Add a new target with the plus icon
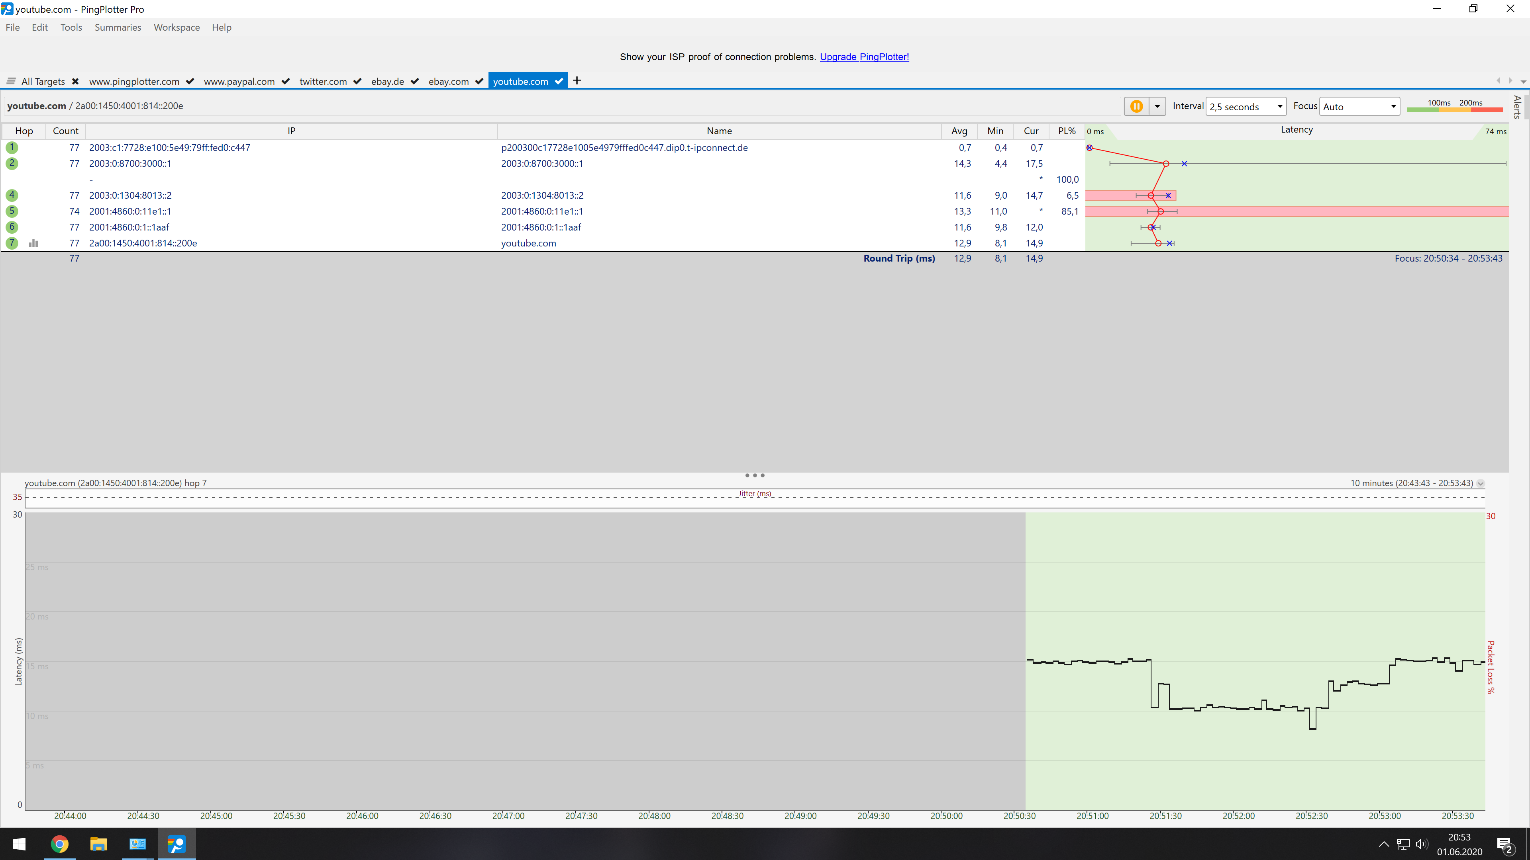The height and width of the screenshot is (860, 1530). tap(577, 81)
